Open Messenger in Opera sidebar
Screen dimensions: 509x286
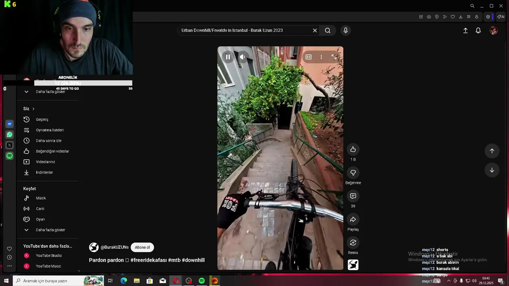(x=10, y=124)
